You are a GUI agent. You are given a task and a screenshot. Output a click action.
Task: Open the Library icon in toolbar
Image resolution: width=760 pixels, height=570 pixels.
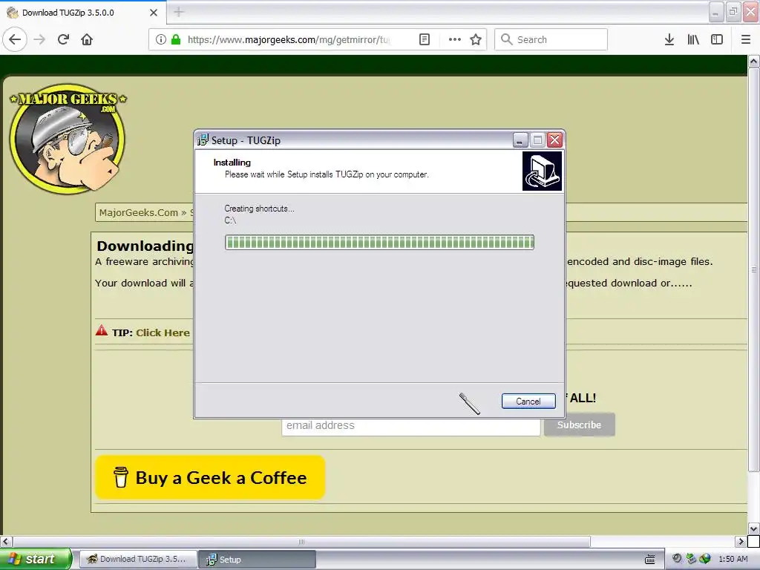click(x=693, y=39)
